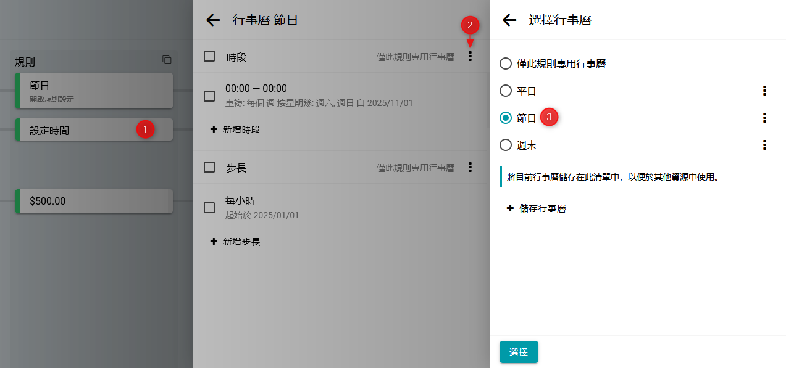
Task: Open the $500.00 price rule card
Action: 94,201
